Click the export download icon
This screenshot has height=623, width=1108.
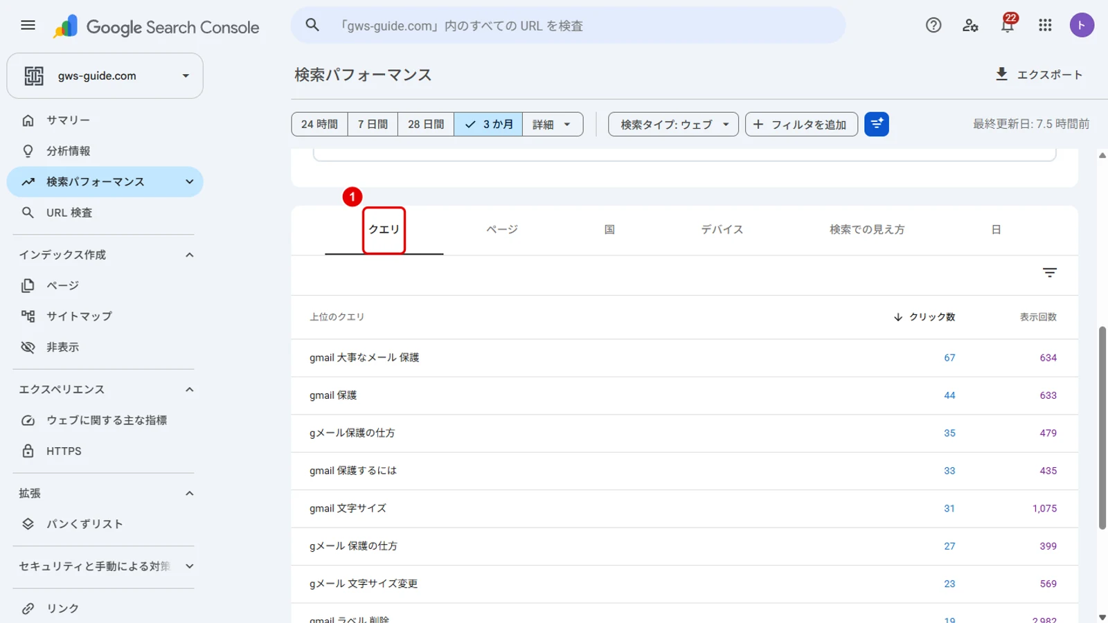(1001, 74)
